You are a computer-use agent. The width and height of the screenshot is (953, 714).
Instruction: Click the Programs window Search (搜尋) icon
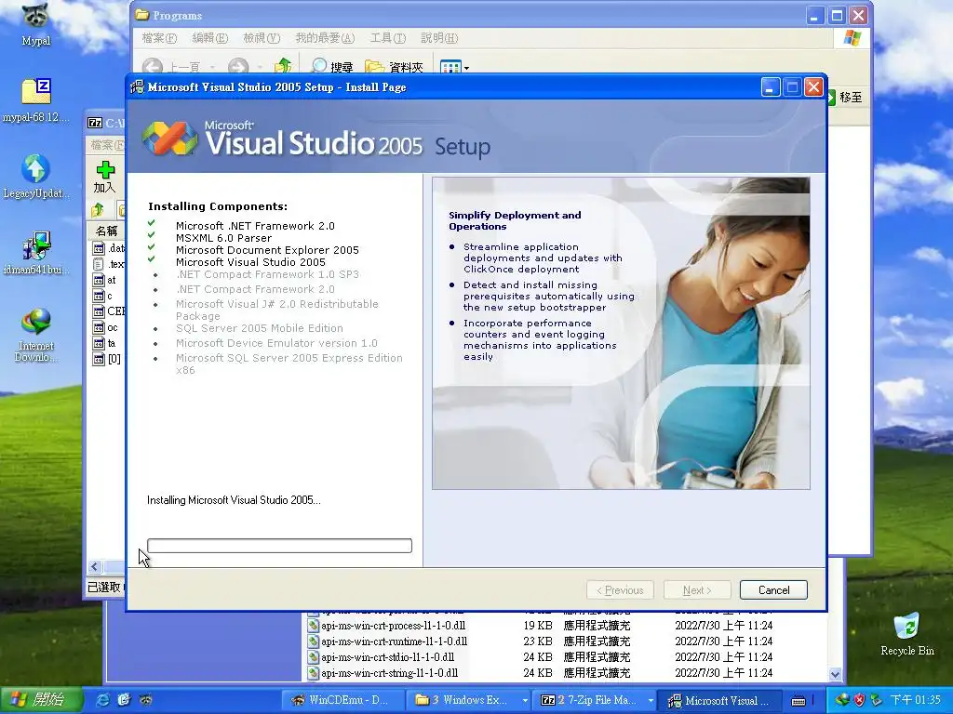331,67
